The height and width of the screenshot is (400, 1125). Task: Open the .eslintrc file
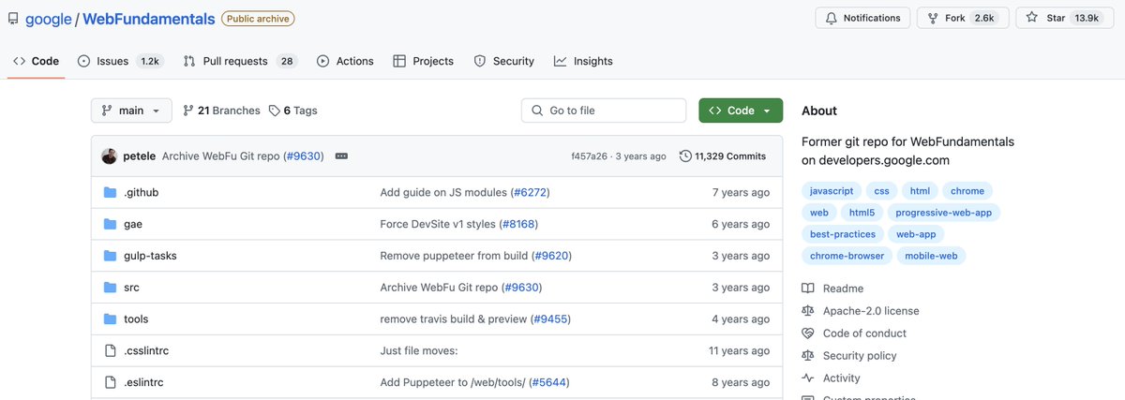(143, 382)
